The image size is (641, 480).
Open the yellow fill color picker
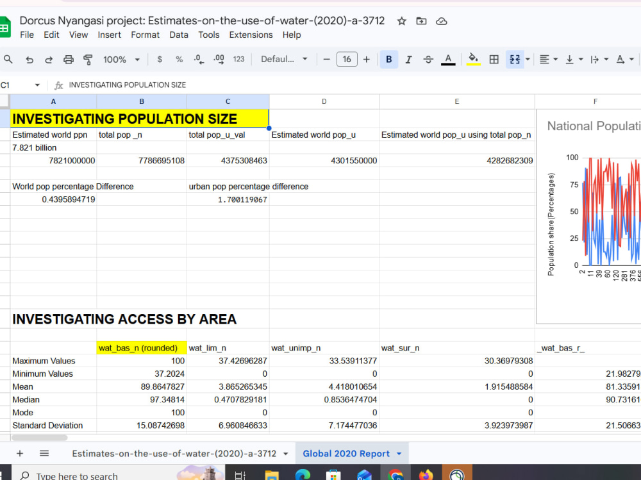pyautogui.click(x=474, y=60)
